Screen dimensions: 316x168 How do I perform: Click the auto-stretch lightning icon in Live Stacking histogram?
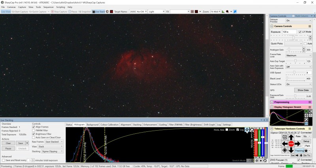click(247, 130)
